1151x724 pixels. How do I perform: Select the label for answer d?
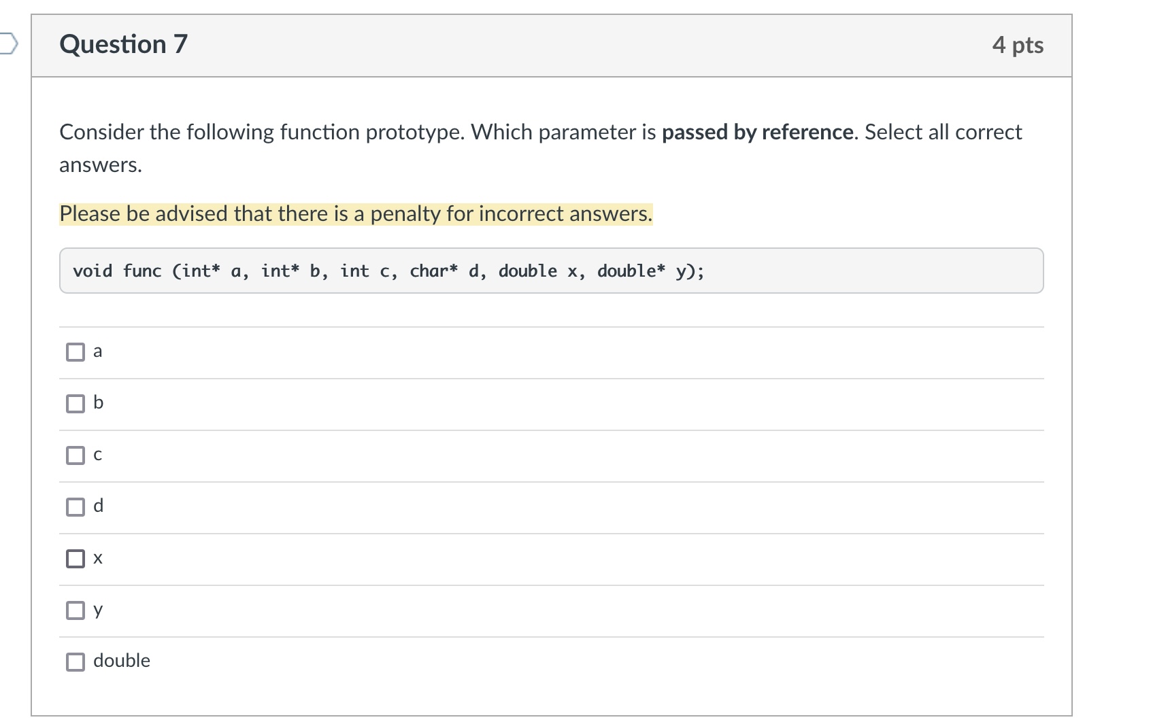tap(98, 506)
